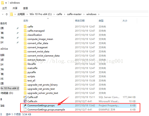Select the libcaffe folder icon
The image size is (149, 116).
(x=25, y=64)
